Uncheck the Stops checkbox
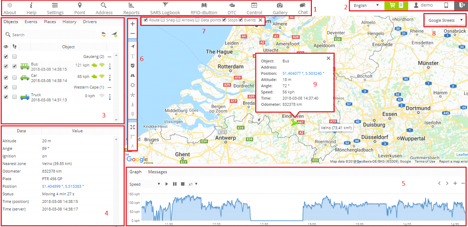 224,20
